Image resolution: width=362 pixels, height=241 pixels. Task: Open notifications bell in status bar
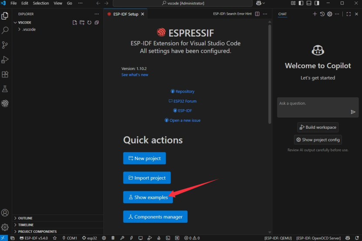[x=357, y=238]
